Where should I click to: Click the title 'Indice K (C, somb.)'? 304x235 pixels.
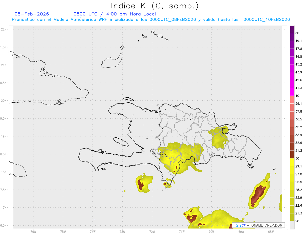pos(155,6)
